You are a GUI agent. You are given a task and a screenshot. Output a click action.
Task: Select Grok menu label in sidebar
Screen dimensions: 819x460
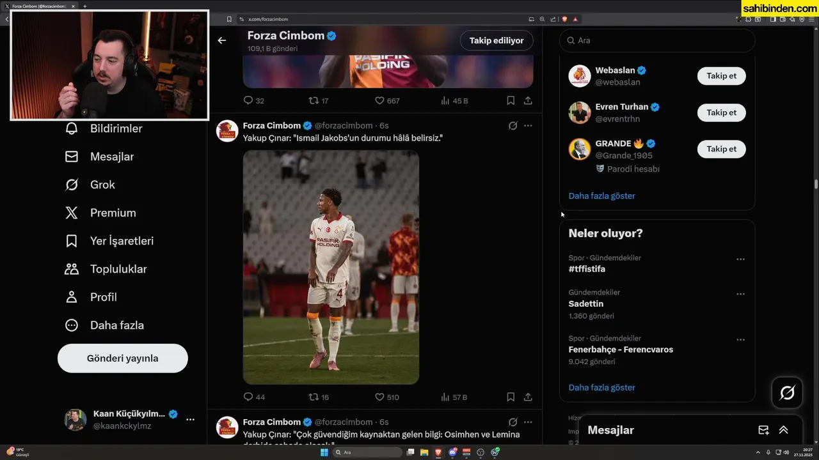tap(102, 185)
